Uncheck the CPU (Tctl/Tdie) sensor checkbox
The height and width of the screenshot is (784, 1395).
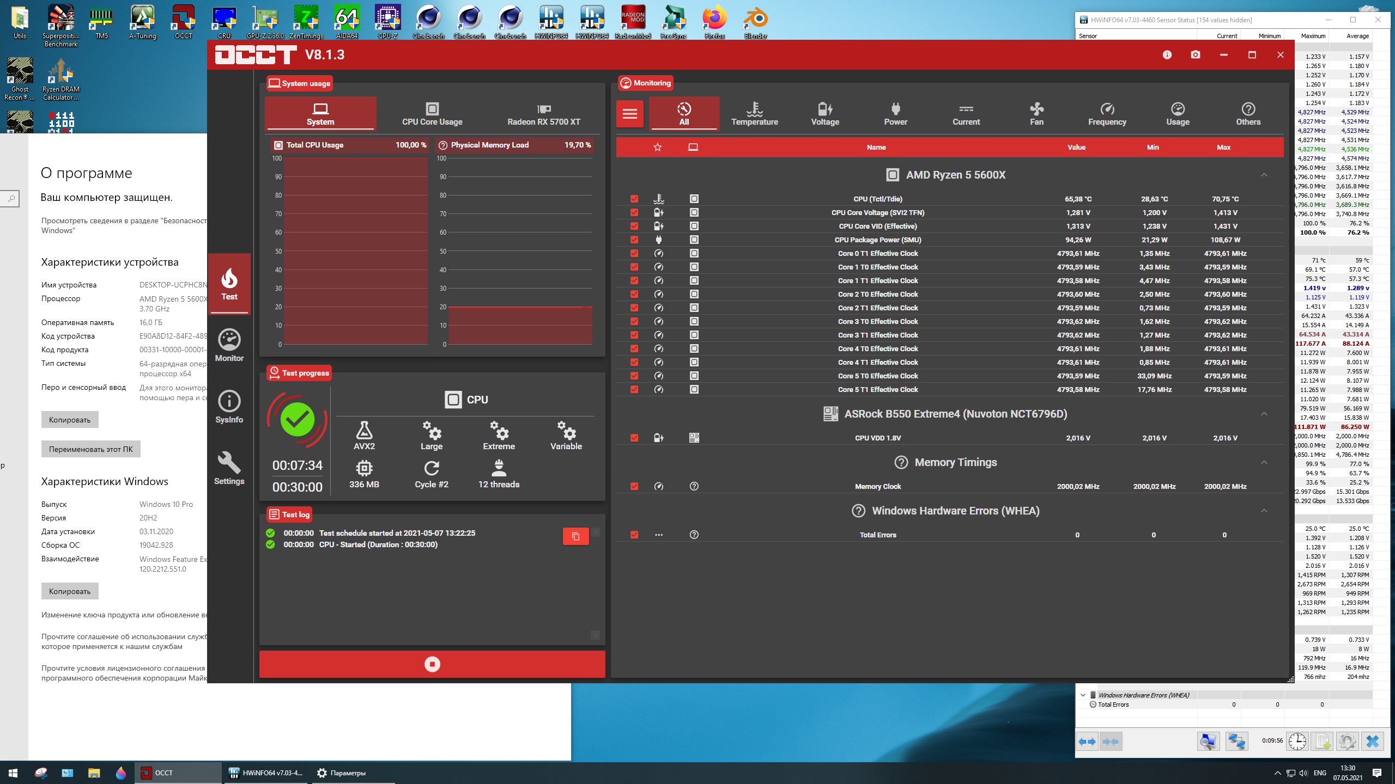[634, 199]
